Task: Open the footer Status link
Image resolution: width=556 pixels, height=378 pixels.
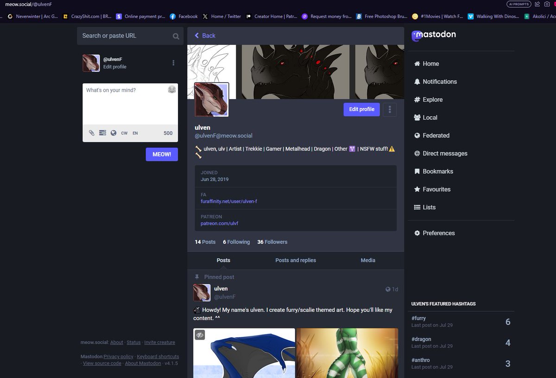Action: point(133,342)
